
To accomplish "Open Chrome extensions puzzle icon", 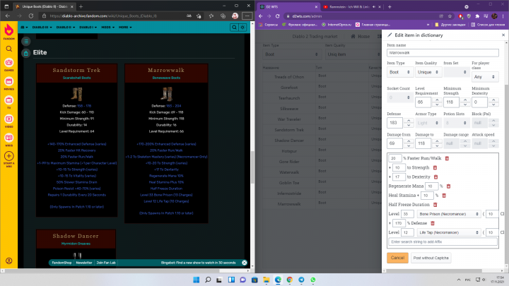I will [x=477, y=16].
